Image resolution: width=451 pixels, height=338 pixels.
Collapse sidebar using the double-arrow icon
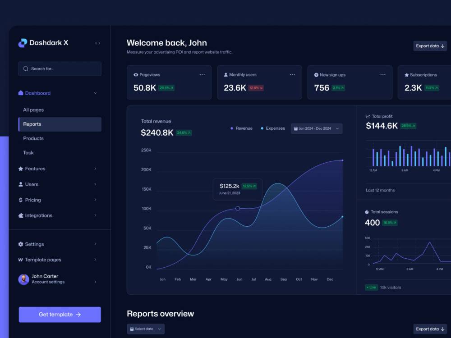click(x=97, y=43)
